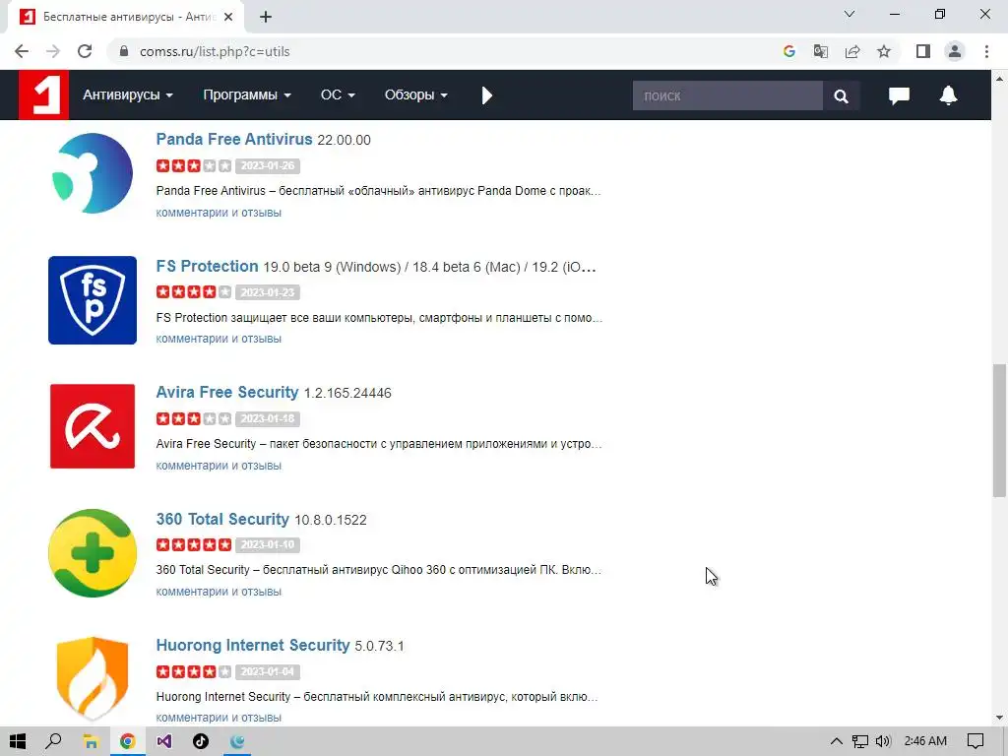This screenshot has width=1008, height=756.
Task: Open the FS Protection title link
Action: (207, 266)
